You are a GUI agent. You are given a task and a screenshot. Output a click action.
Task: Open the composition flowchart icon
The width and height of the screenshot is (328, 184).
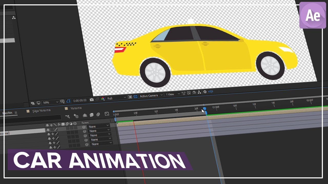click(x=199, y=92)
